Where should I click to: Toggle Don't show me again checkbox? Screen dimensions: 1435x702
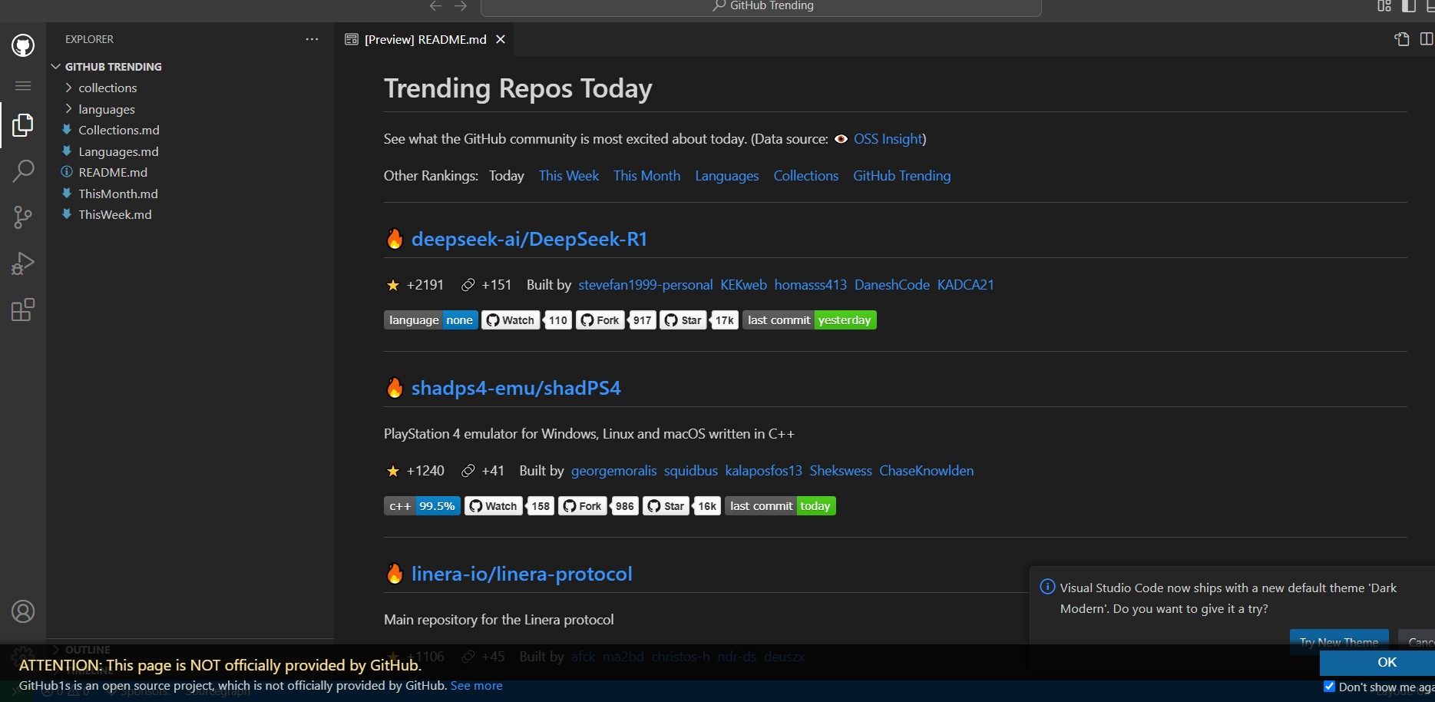(x=1330, y=687)
